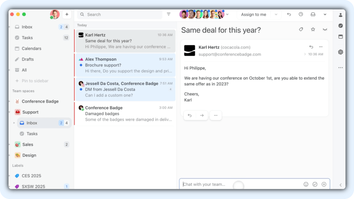Open Tasks in the top sidebar
The width and height of the screenshot is (354, 199).
click(27, 38)
